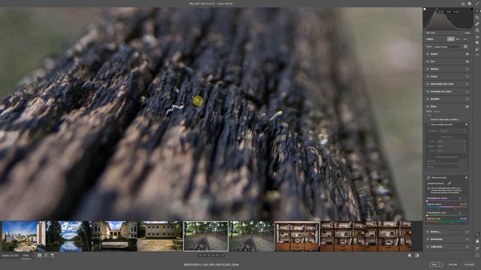
Task: Open the Perfil dropdown under Editar
Action: click(447, 46)
